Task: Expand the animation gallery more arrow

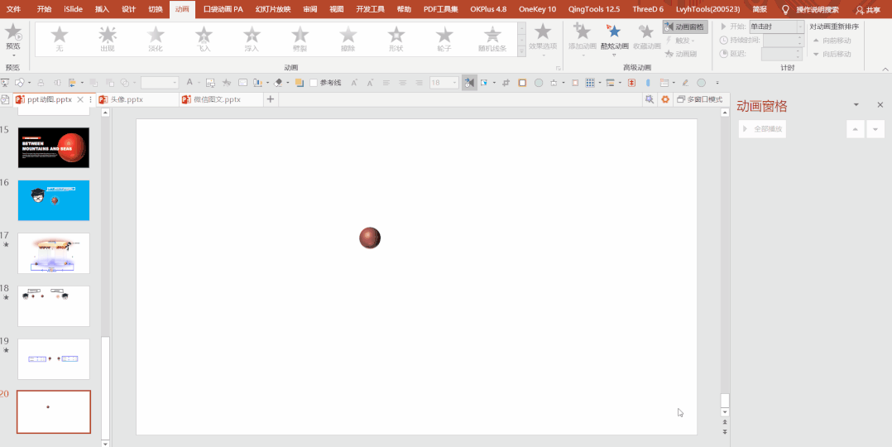Action: coord(521,52)
